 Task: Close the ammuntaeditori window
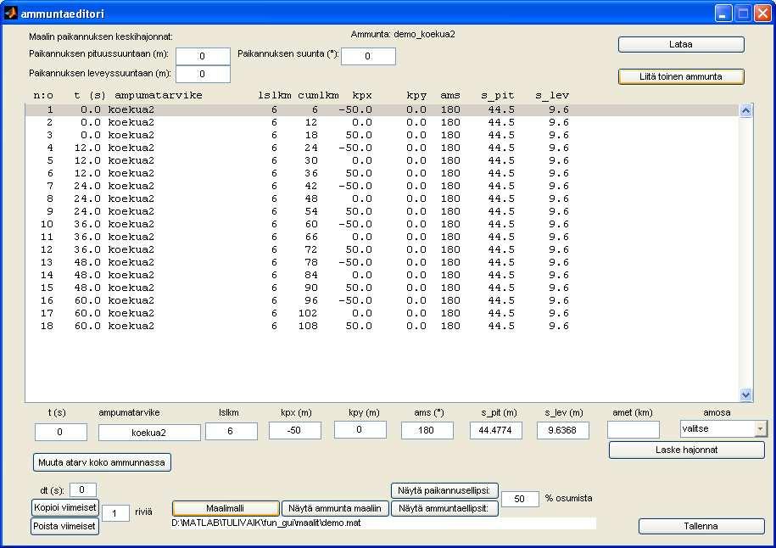click(x=762, y=14)
